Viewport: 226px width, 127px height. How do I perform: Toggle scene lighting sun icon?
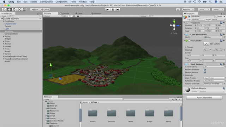click(x=70, y=16)
